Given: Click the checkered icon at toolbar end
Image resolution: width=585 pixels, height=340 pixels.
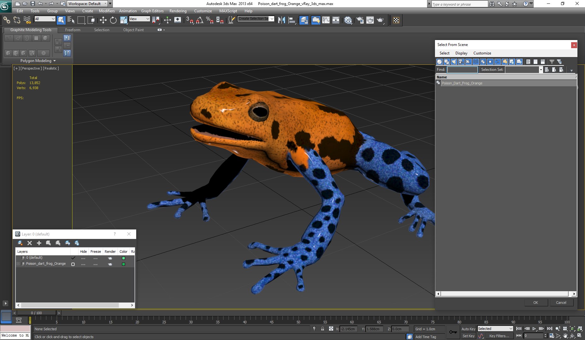Looking at the screenshot, I should 396,20.
